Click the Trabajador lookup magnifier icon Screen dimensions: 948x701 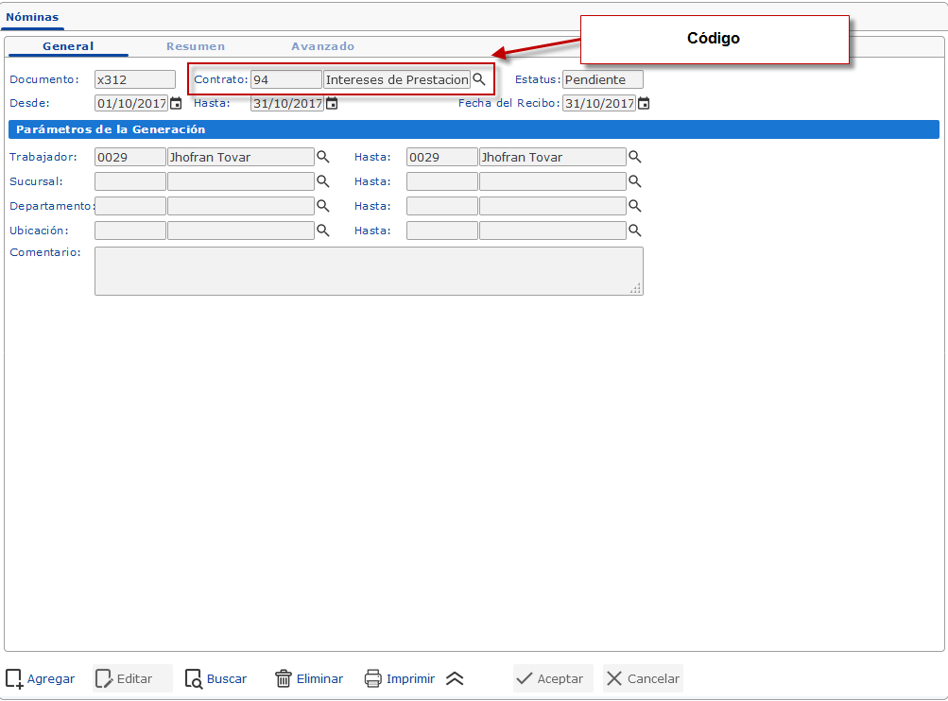(322, 157)
